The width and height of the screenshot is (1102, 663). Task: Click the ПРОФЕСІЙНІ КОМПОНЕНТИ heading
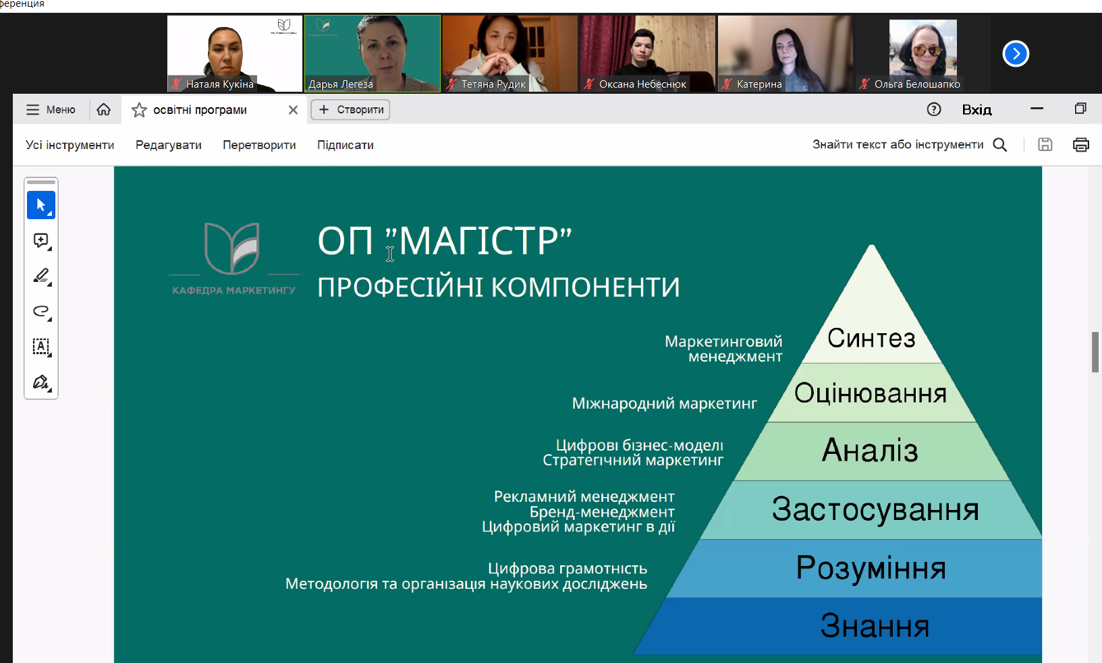[x=499, y=287]
